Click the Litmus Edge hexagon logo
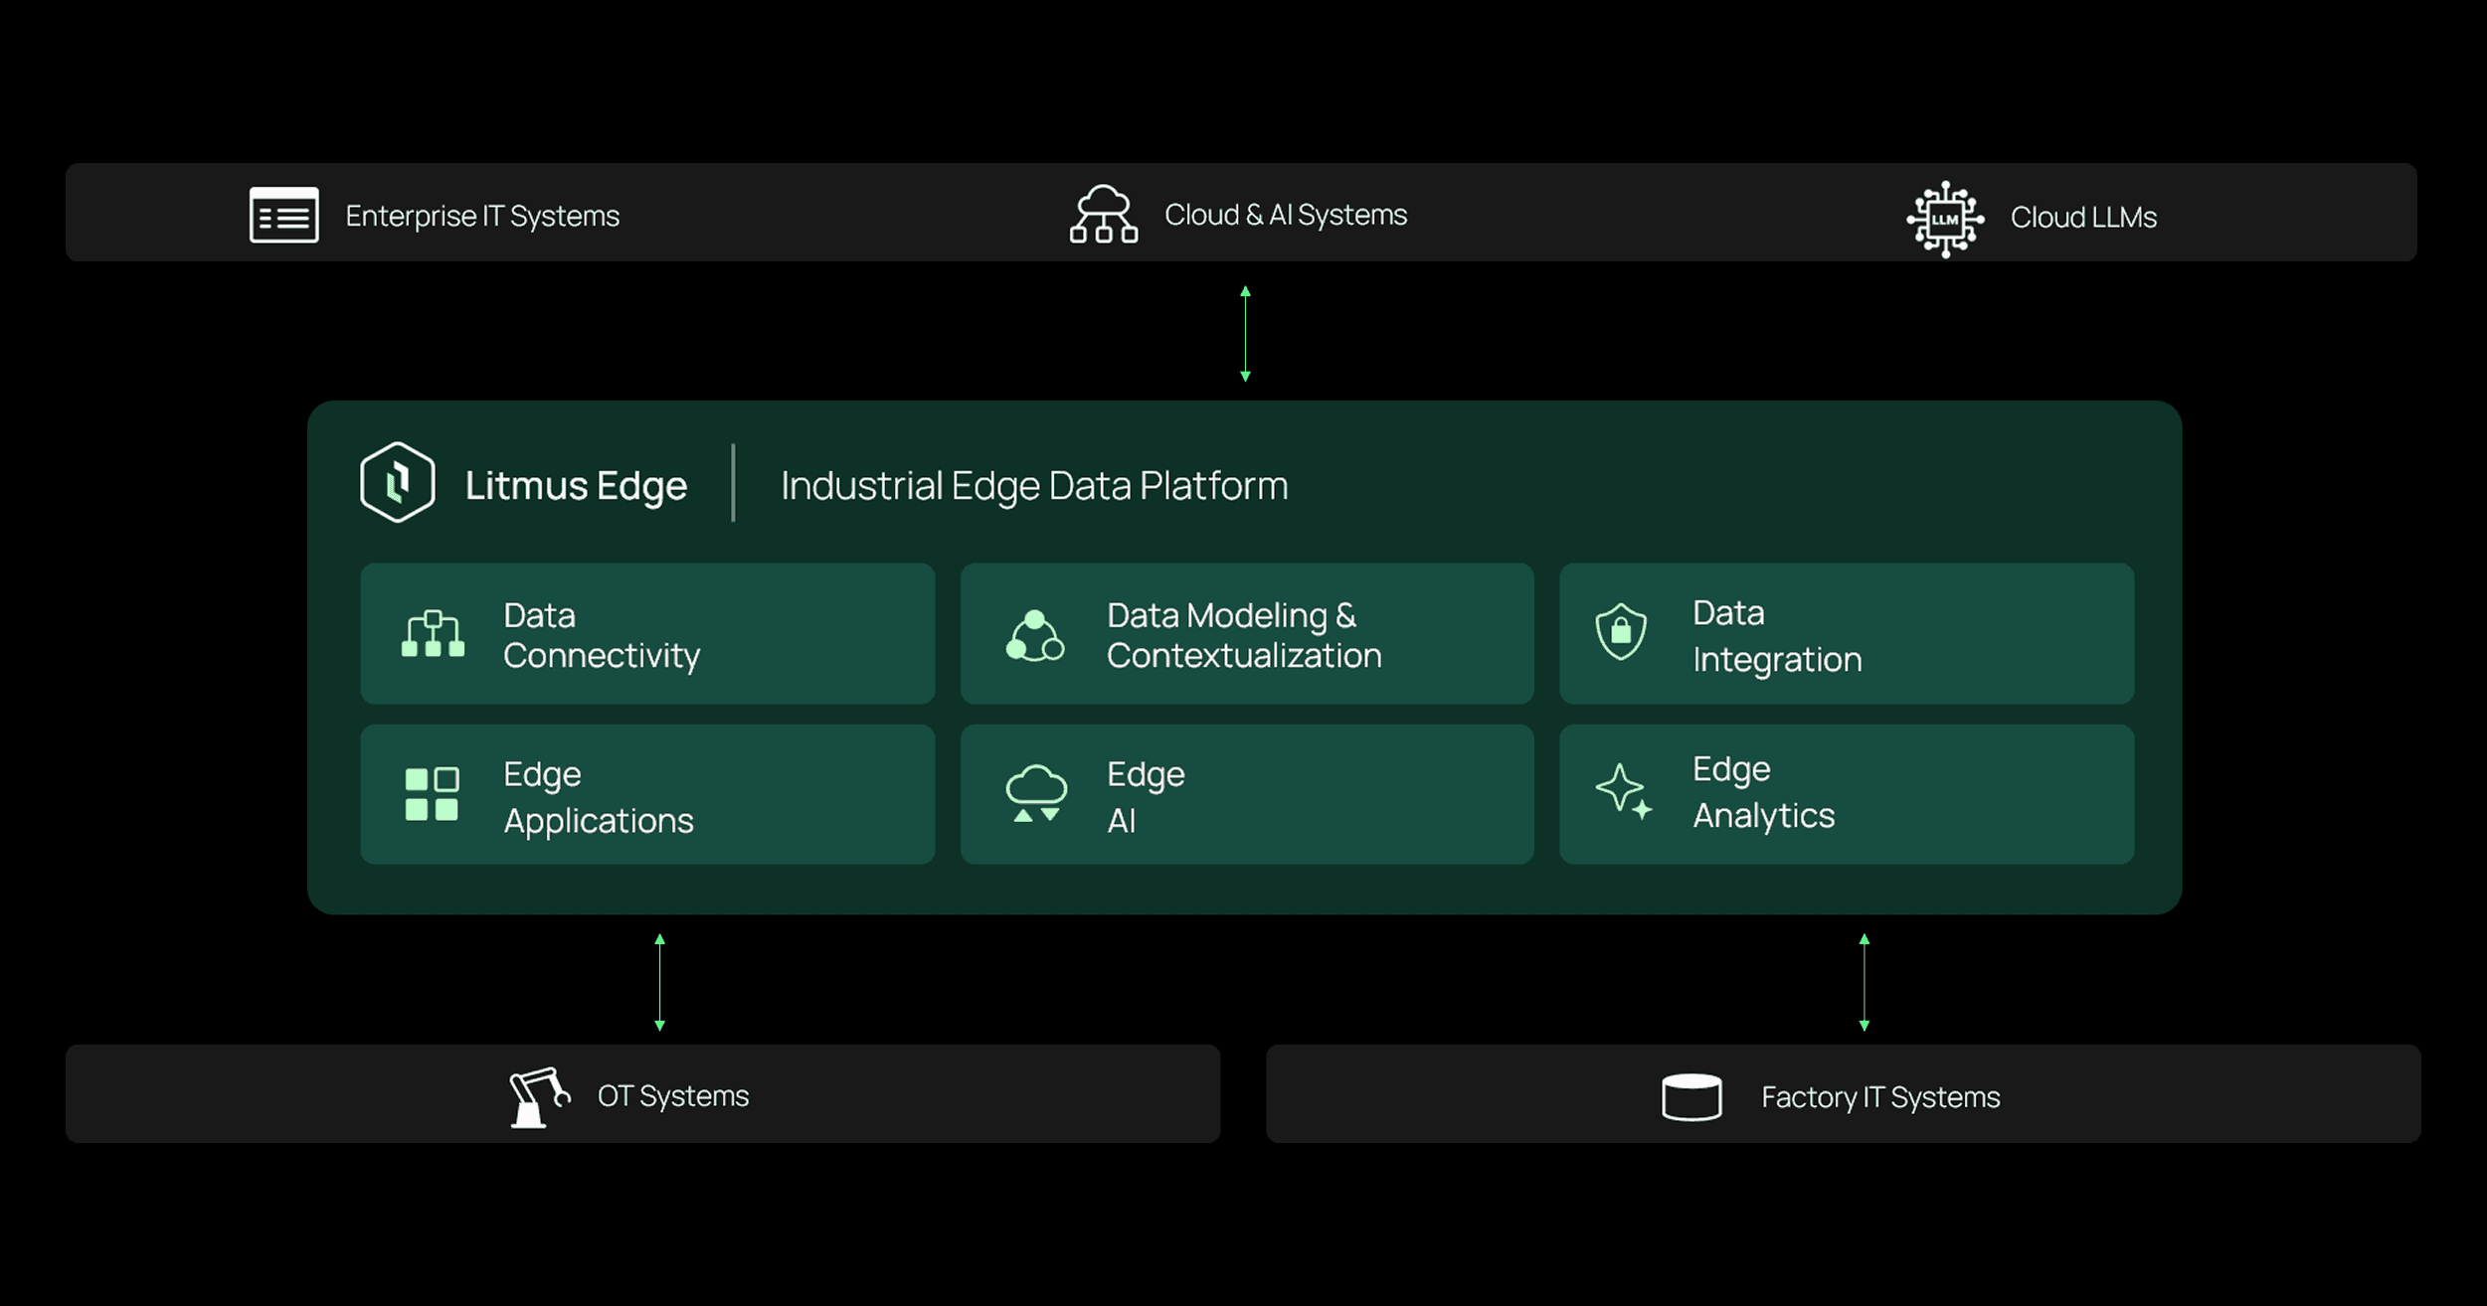The image size is (2487, 1306). (x=398, y=482)
